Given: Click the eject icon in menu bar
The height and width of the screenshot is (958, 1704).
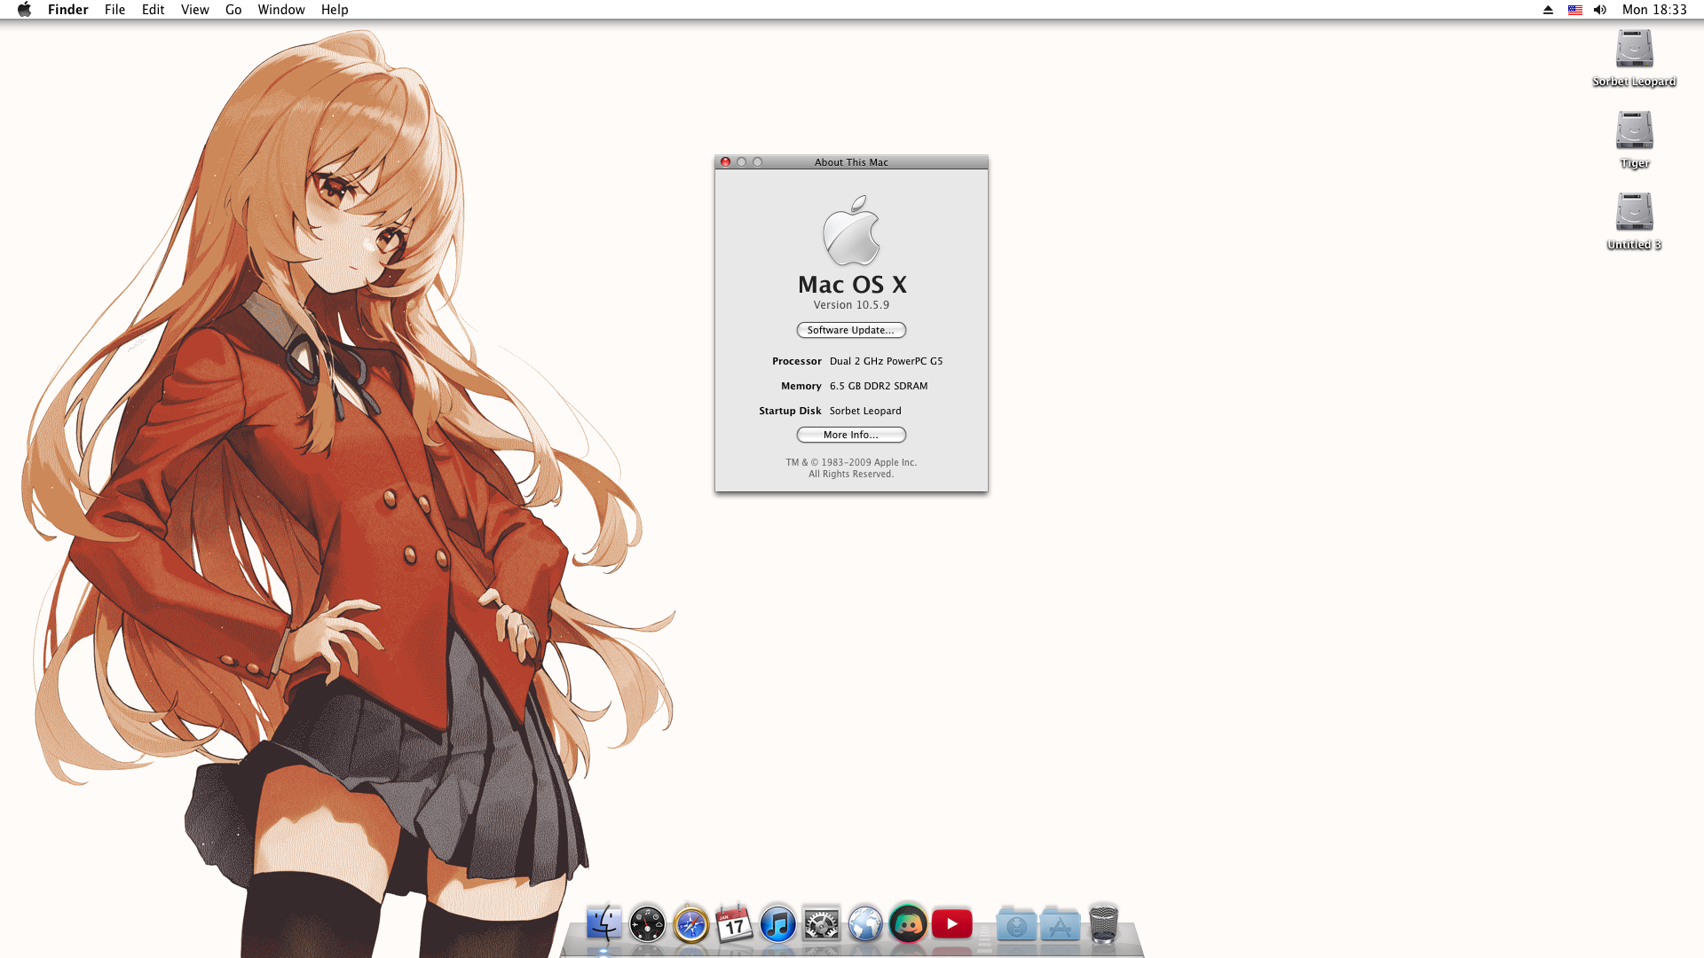Looking at the screenshot, I should click(1548, 10).
